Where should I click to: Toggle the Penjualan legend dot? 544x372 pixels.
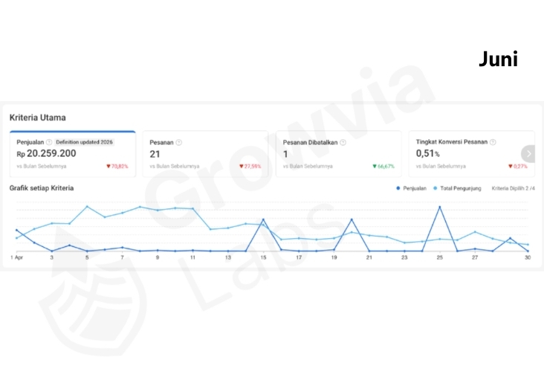tap(398, 188)
